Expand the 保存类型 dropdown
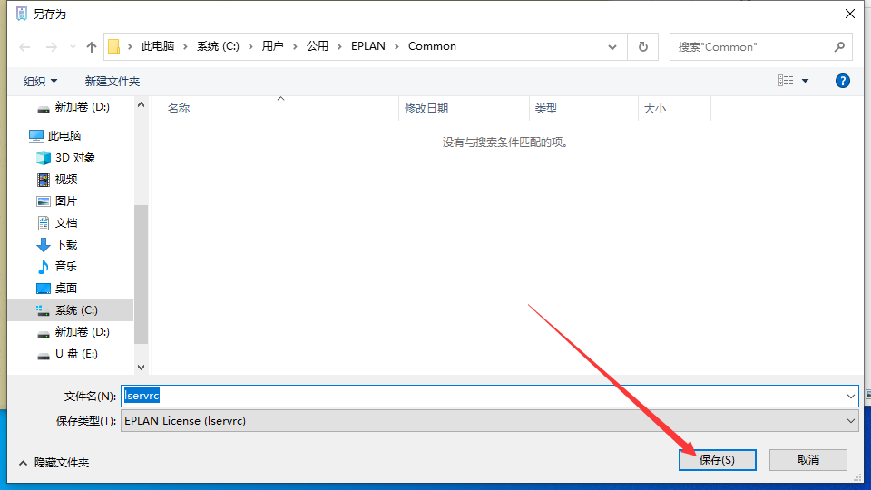 [x=850, y=421]
